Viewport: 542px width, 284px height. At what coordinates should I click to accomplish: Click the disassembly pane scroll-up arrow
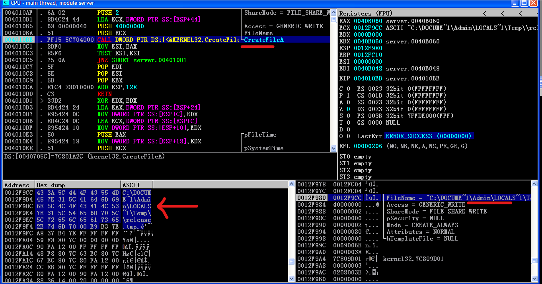tap(333, 12)
